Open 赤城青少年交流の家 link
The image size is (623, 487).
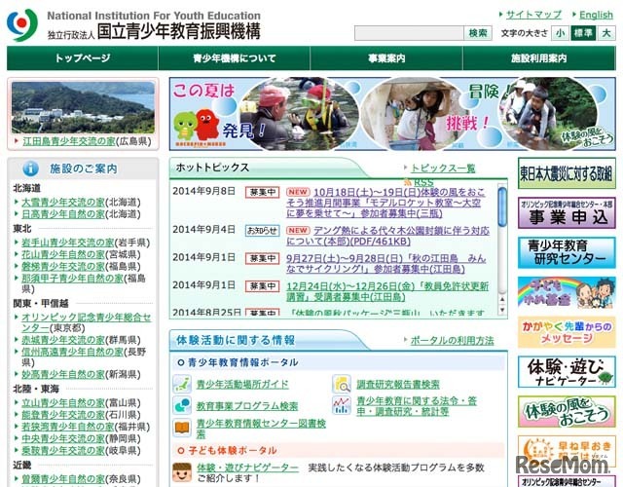coord(63,340)
